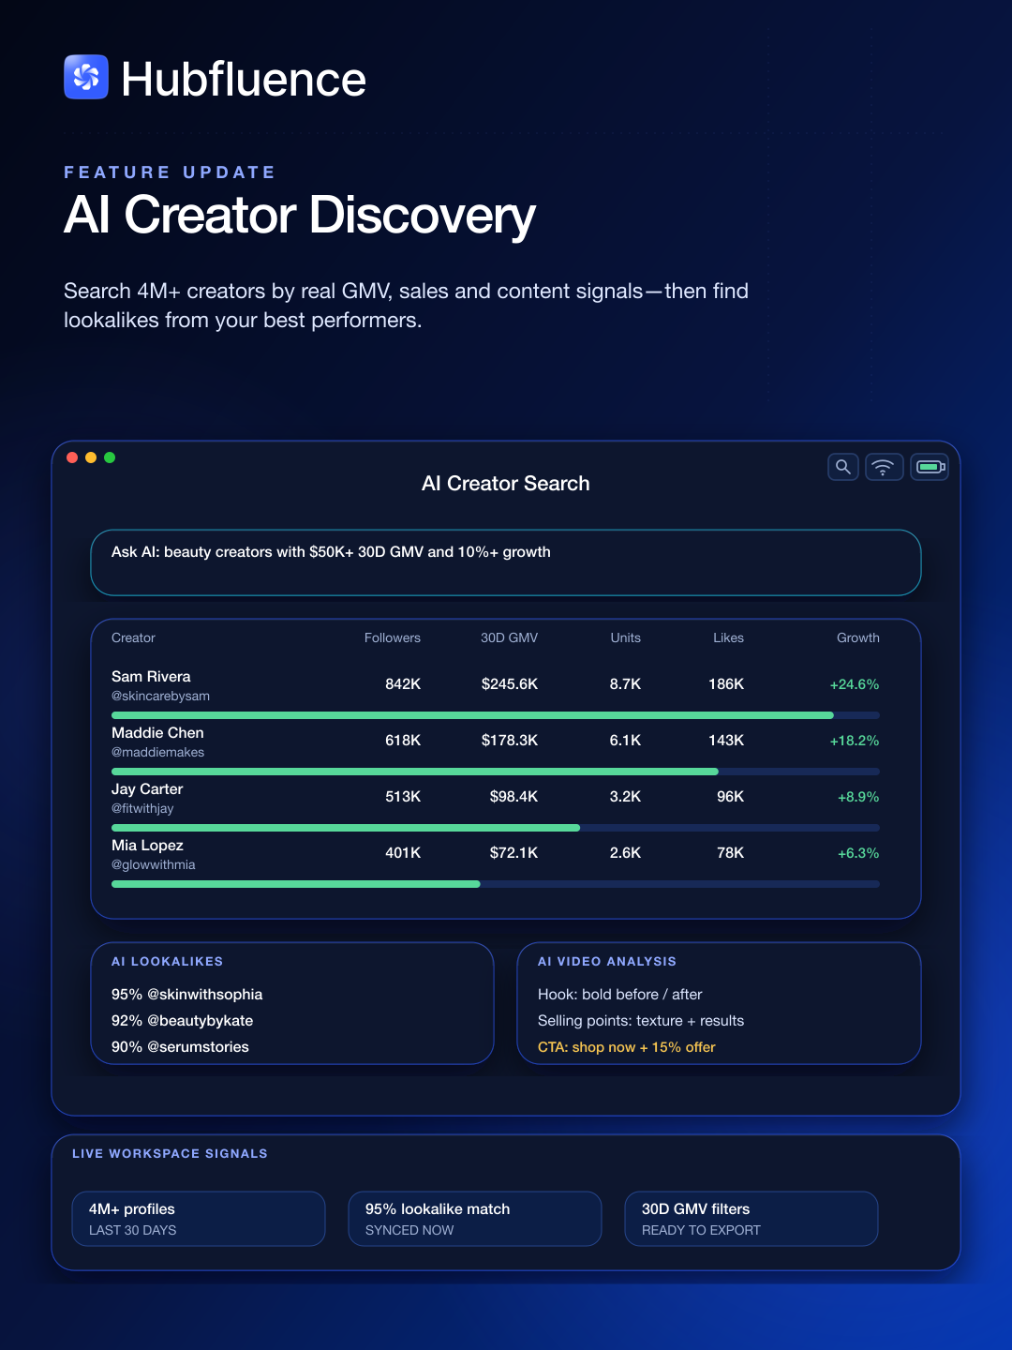Click the AI Creator Search window title

point(506,484)
